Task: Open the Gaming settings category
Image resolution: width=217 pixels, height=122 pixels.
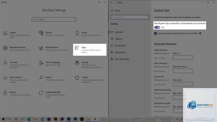Action: point(88,65)
